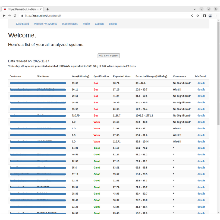The image size is (220, 220).
Task: Open details for the 38.86 kWh row
Action: point(201,194)
